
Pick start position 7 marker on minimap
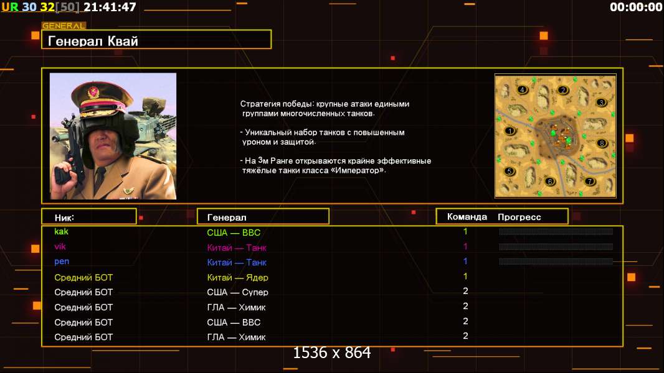[x=589, y=182]
